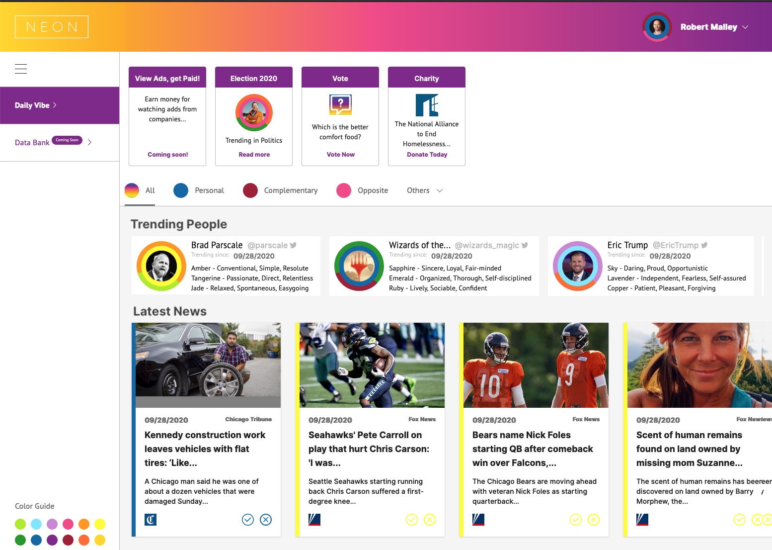Click the Charity card header
This screenshot has height=550, width=772.
(x=427, y=78)
